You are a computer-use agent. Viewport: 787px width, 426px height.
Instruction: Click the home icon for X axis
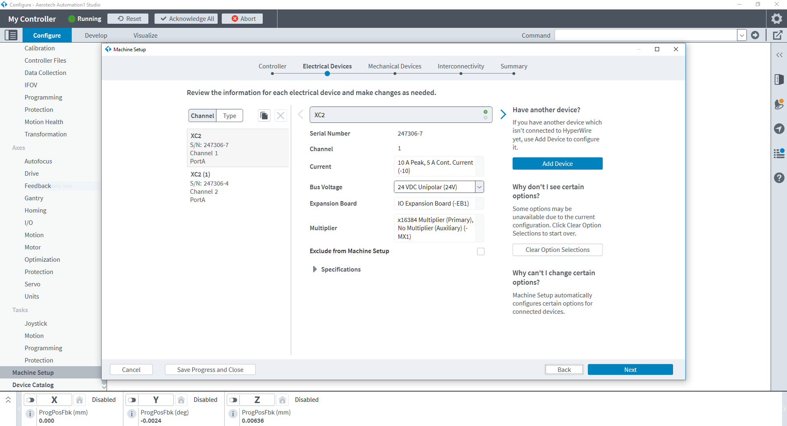tap(80, 400)
